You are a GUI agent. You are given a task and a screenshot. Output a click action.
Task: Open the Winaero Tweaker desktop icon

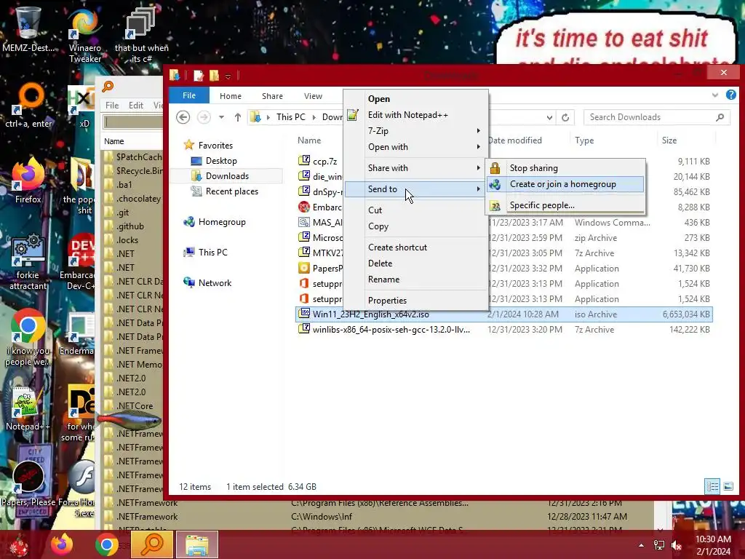click(84, 34)
